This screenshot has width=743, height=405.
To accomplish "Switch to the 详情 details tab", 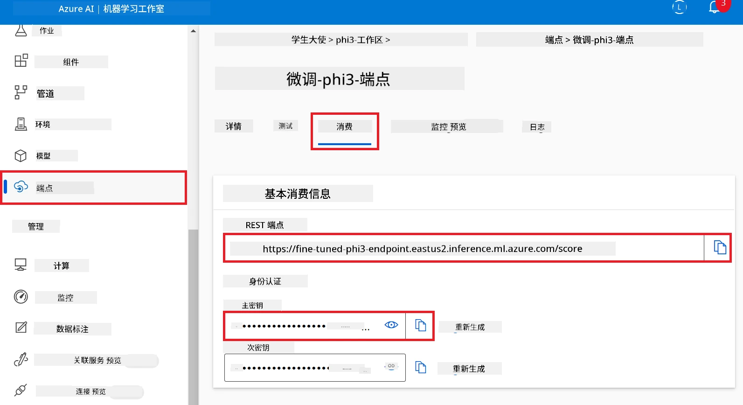I will coord(234,126).
